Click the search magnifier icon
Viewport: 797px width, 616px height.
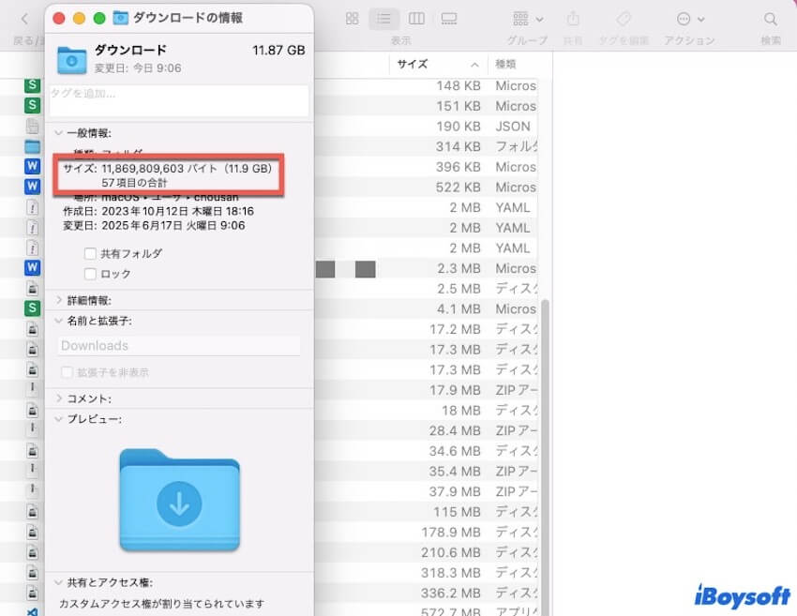(x=770, y=19)
